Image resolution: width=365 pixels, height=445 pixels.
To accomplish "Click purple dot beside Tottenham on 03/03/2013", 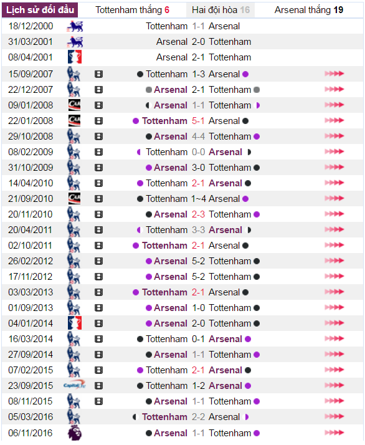I will pos(136,292).
